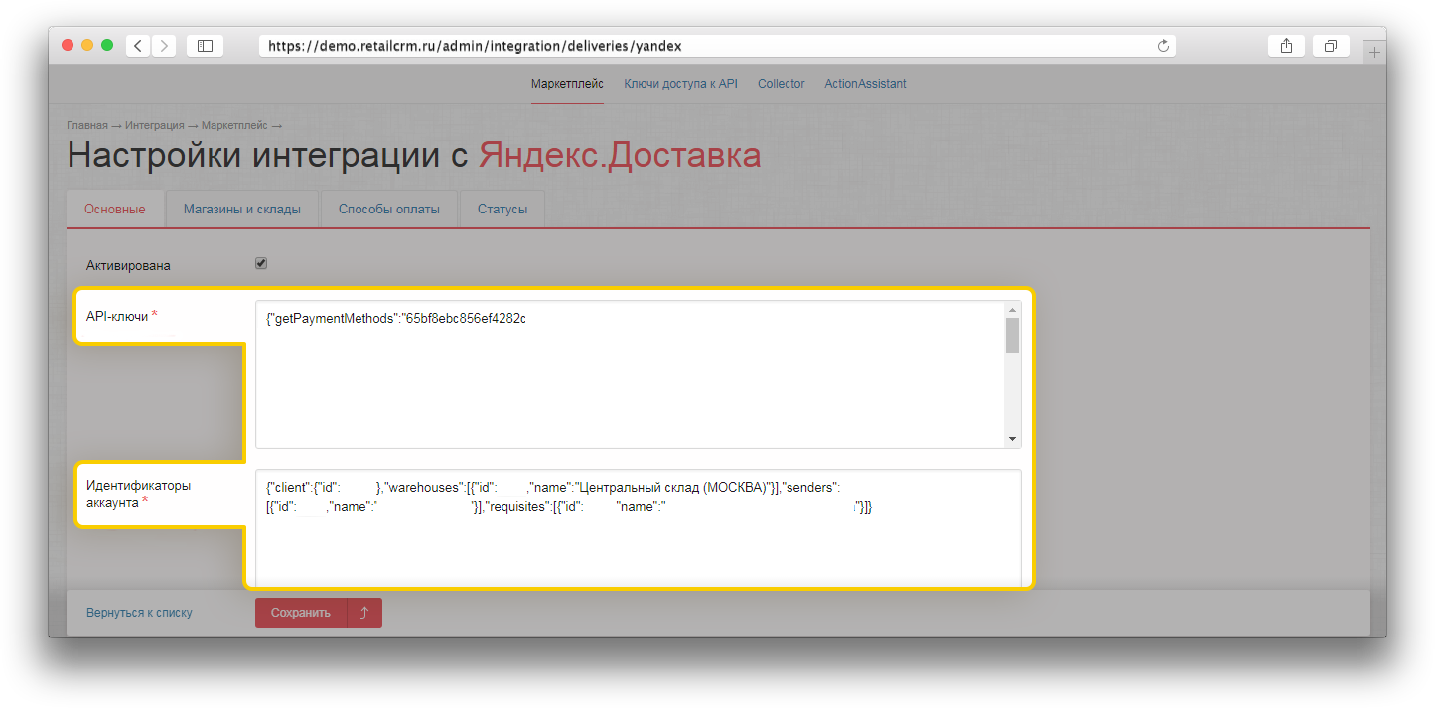The width and height of the screenshot is (1435, 708).
Task: Switch to the Статусы tab
Action: [x=502, y=210]
